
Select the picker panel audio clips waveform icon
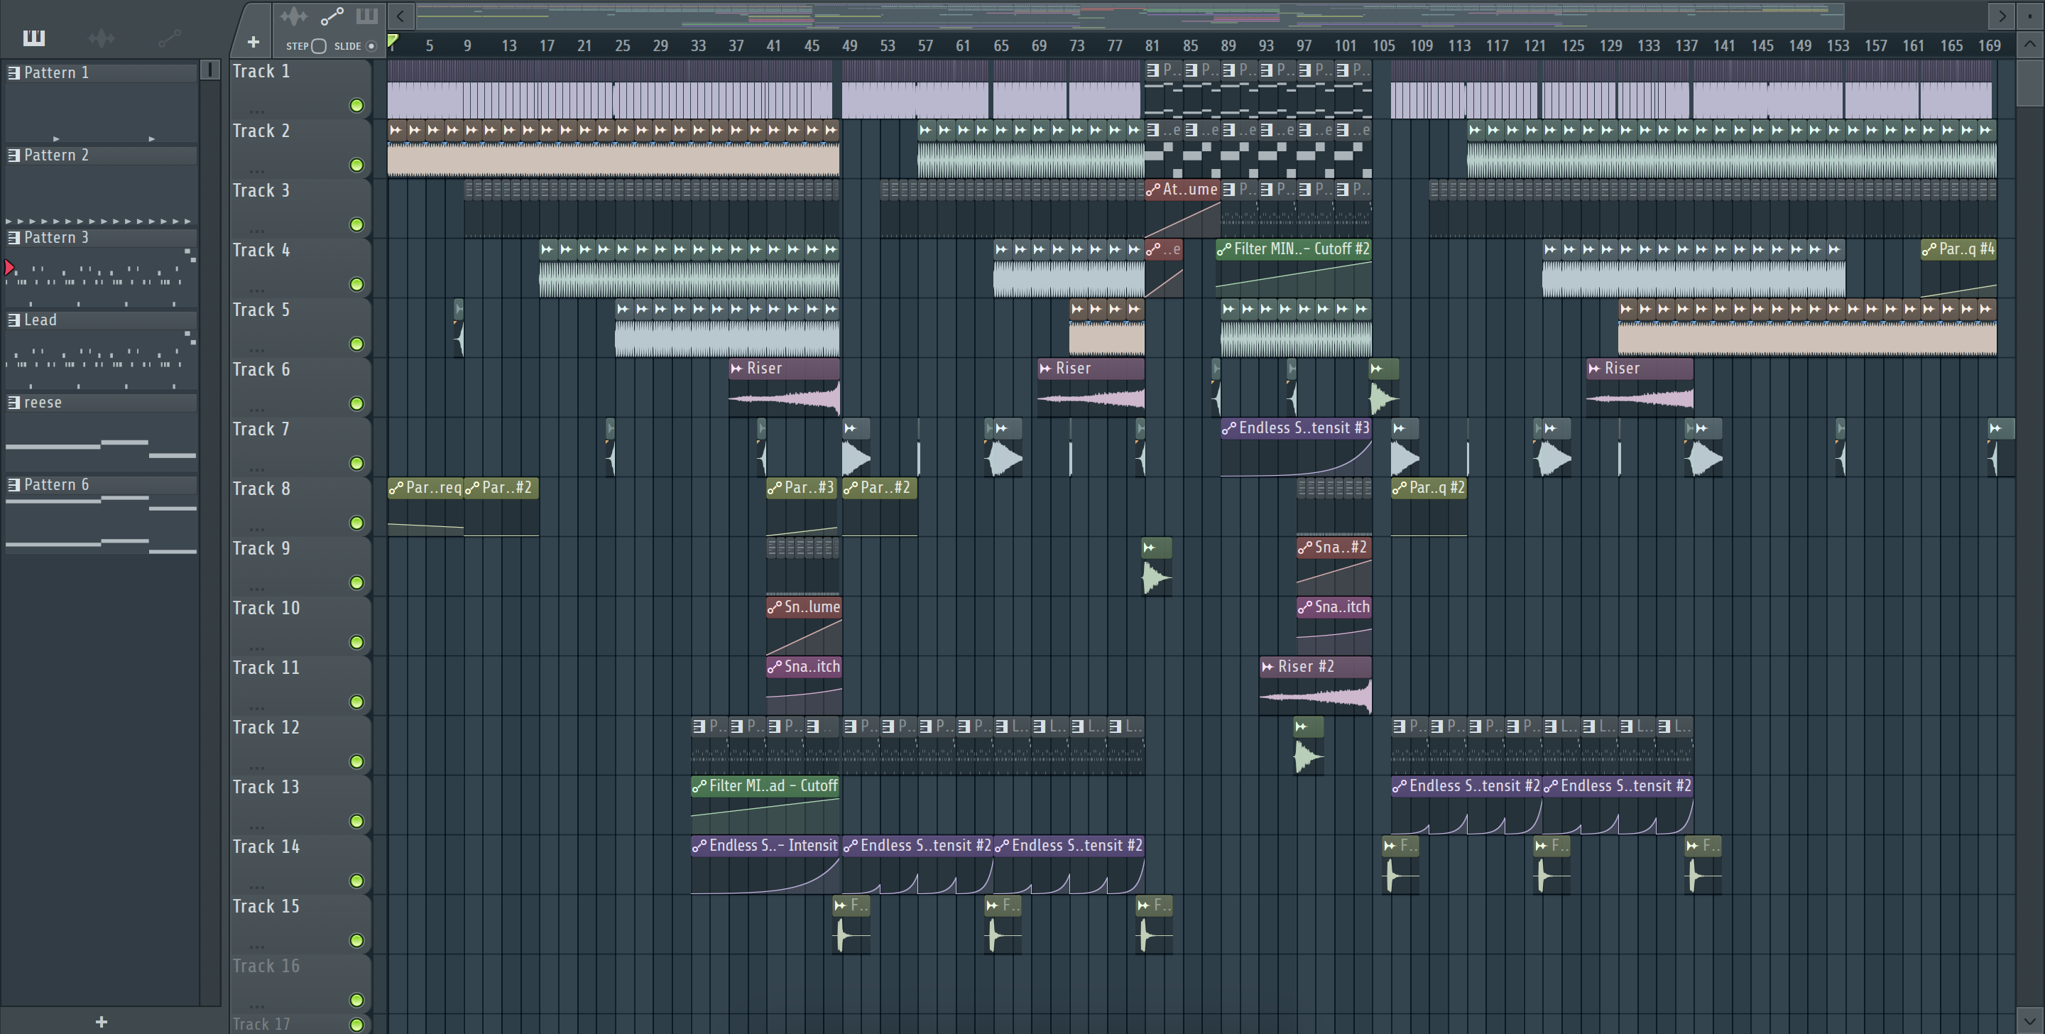102,38
